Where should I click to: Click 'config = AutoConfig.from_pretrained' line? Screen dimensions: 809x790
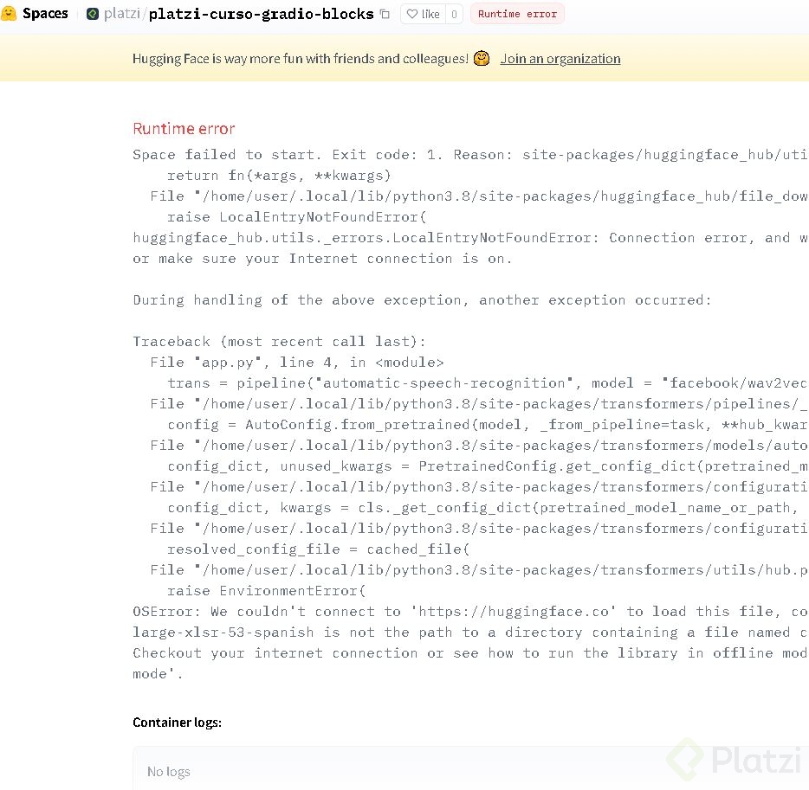point(488,425)
